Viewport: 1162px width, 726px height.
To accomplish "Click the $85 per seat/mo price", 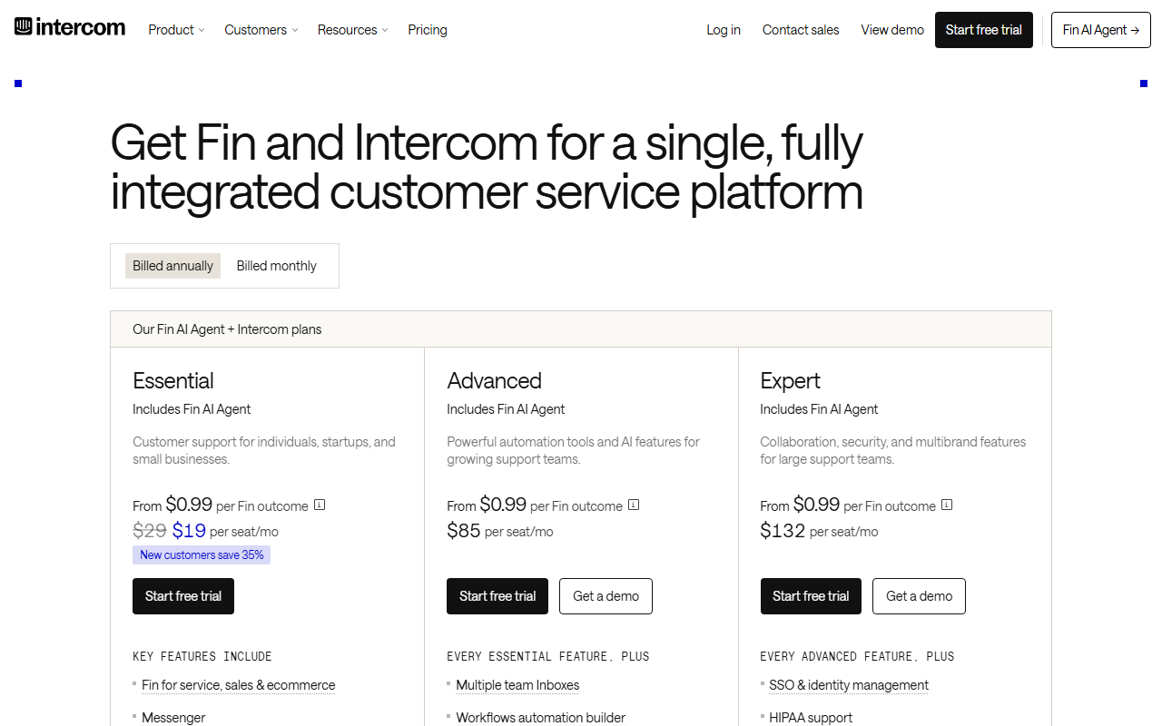I will pos(500,531).
